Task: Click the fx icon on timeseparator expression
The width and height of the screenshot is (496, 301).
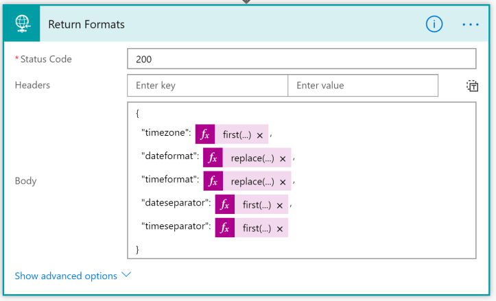Action: (x=225, y=228)
